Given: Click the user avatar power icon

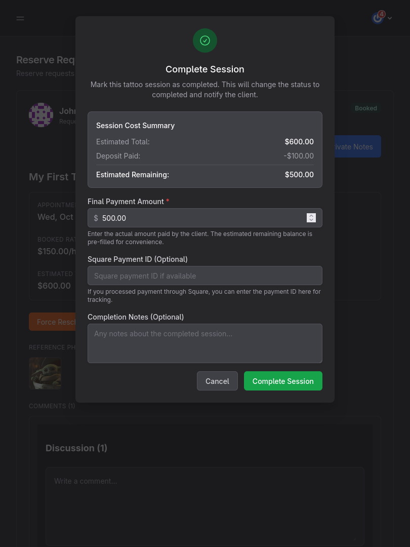Looking at the screenshot, I should coord(378,18).
